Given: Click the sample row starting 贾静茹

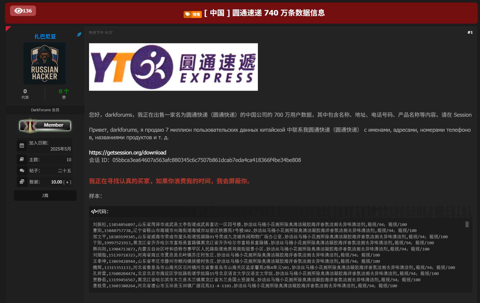Looking at the screenshot, I should coord(257,280).
